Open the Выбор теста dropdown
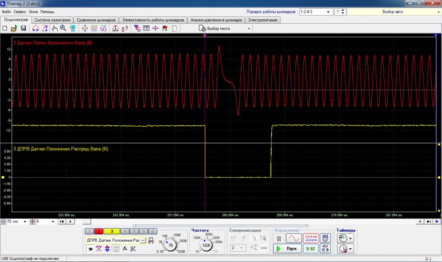Screen dimensions: 442x262 [x=224, y=28]
